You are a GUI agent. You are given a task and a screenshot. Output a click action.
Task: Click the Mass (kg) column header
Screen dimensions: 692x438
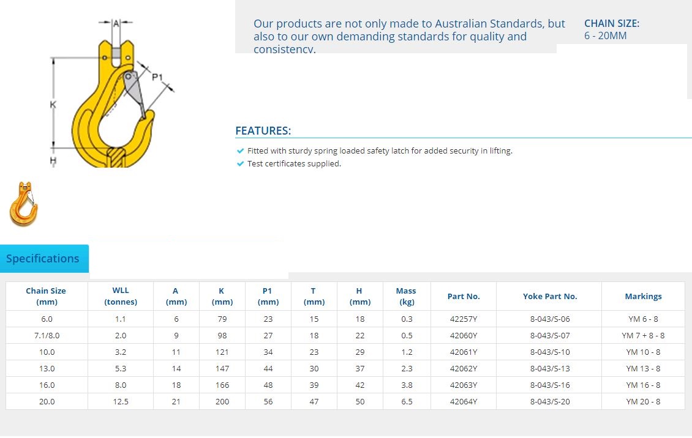[x=406, y=296]
